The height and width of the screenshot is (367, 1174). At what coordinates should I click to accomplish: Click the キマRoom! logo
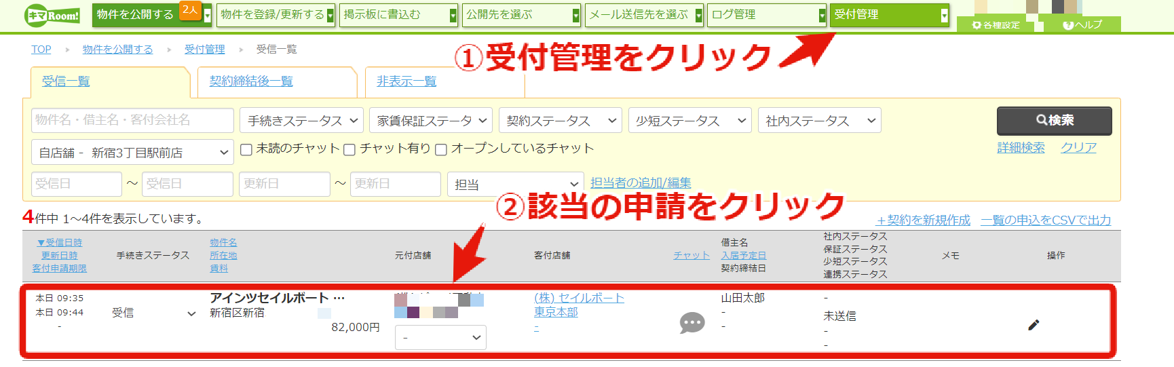tap(52, 15)
